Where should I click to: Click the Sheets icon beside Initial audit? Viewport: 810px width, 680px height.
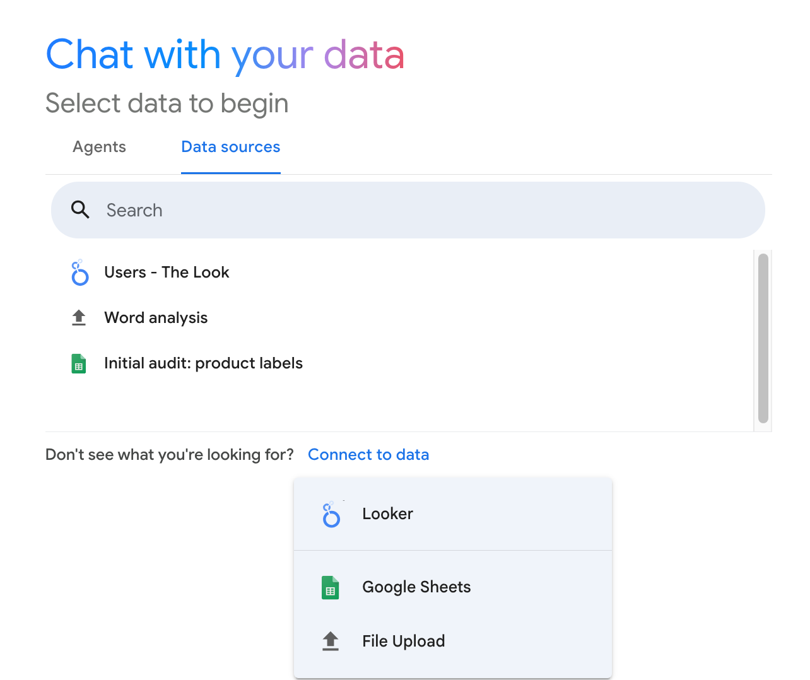79,363
